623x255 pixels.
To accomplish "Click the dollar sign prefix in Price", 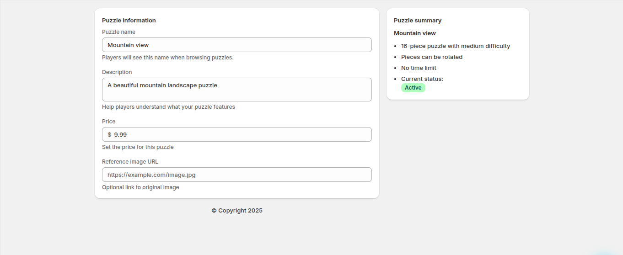I will point(109,134).
